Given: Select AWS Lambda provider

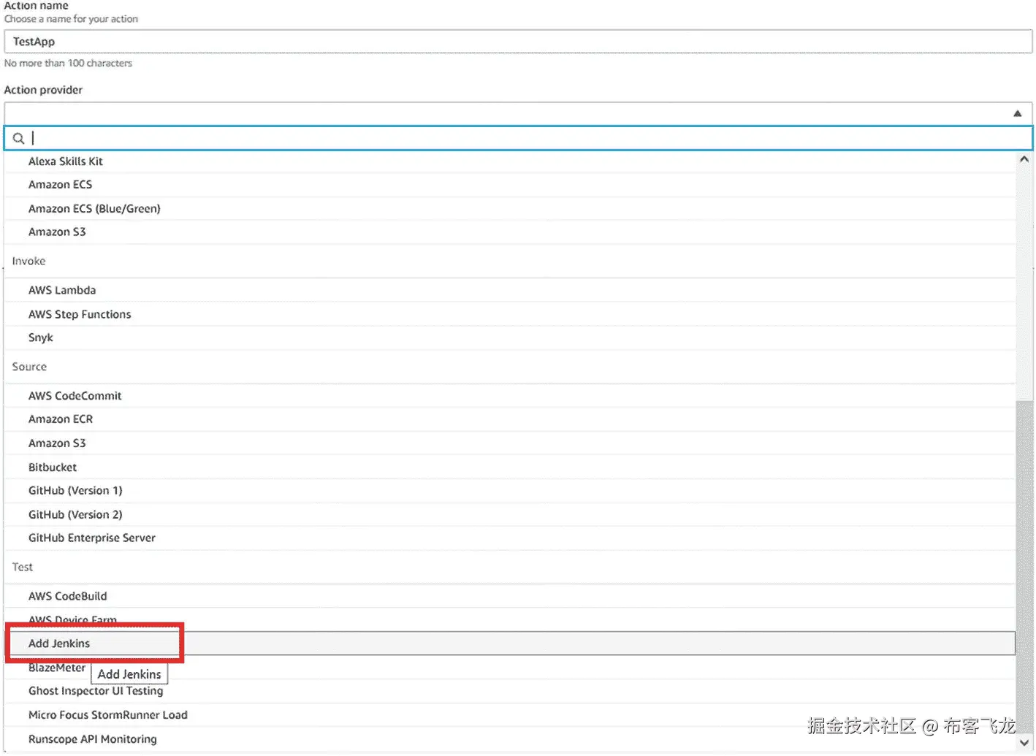Looking at the screenshot, I should coord(509,290).
